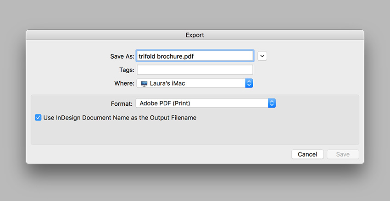Expand the save dialog with the chevron button
This screenshot has width=390, height=201.
pos(262,56)
